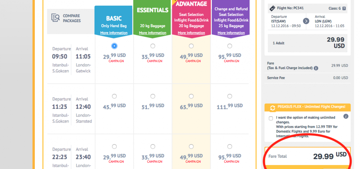Image resolution: width=360 pixels, height=169 pixels.
Task: Open the Pegasus Flex information icon
Action: [346, 116]
